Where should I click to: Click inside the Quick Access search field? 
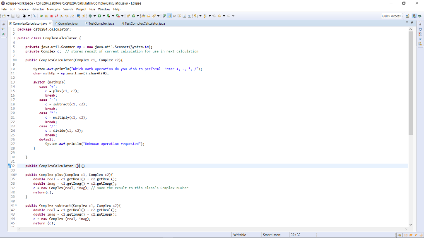click(x=391, y=15)
